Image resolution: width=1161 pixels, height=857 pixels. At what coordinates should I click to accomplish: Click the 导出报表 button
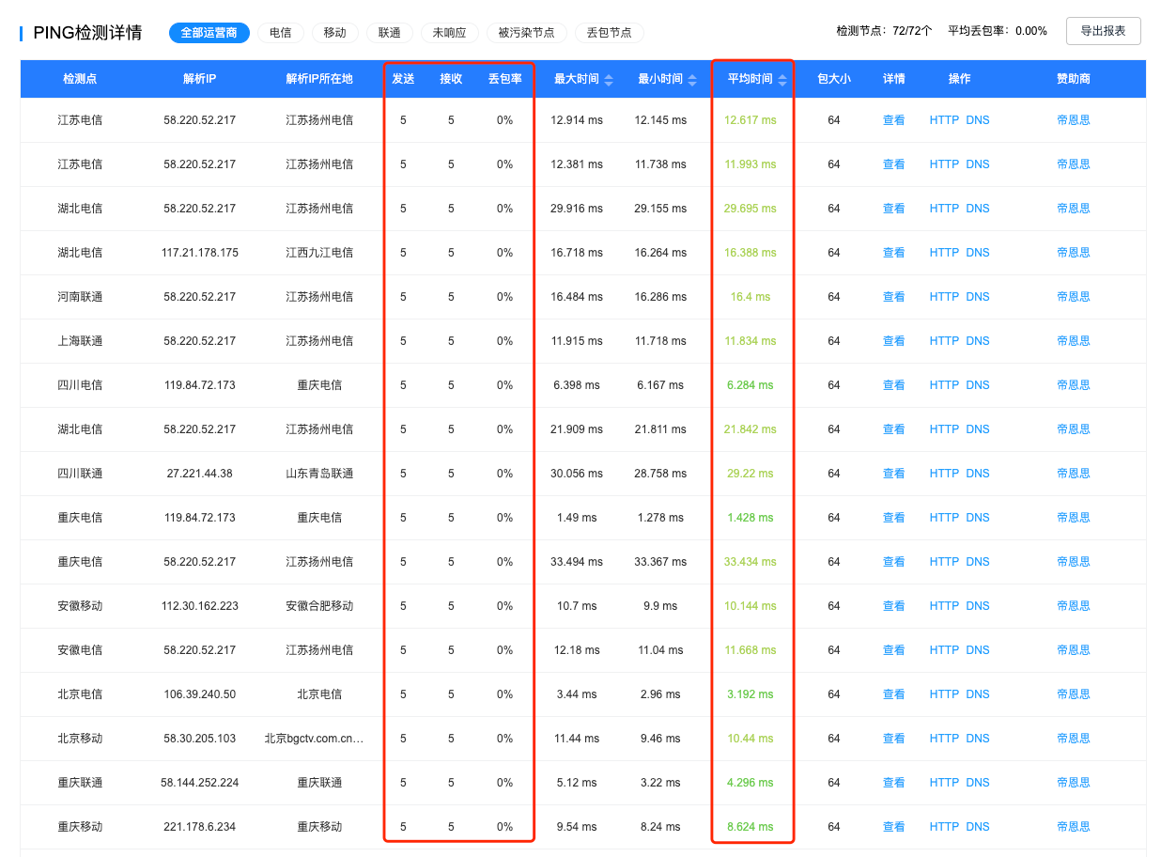click(1103, 31)
